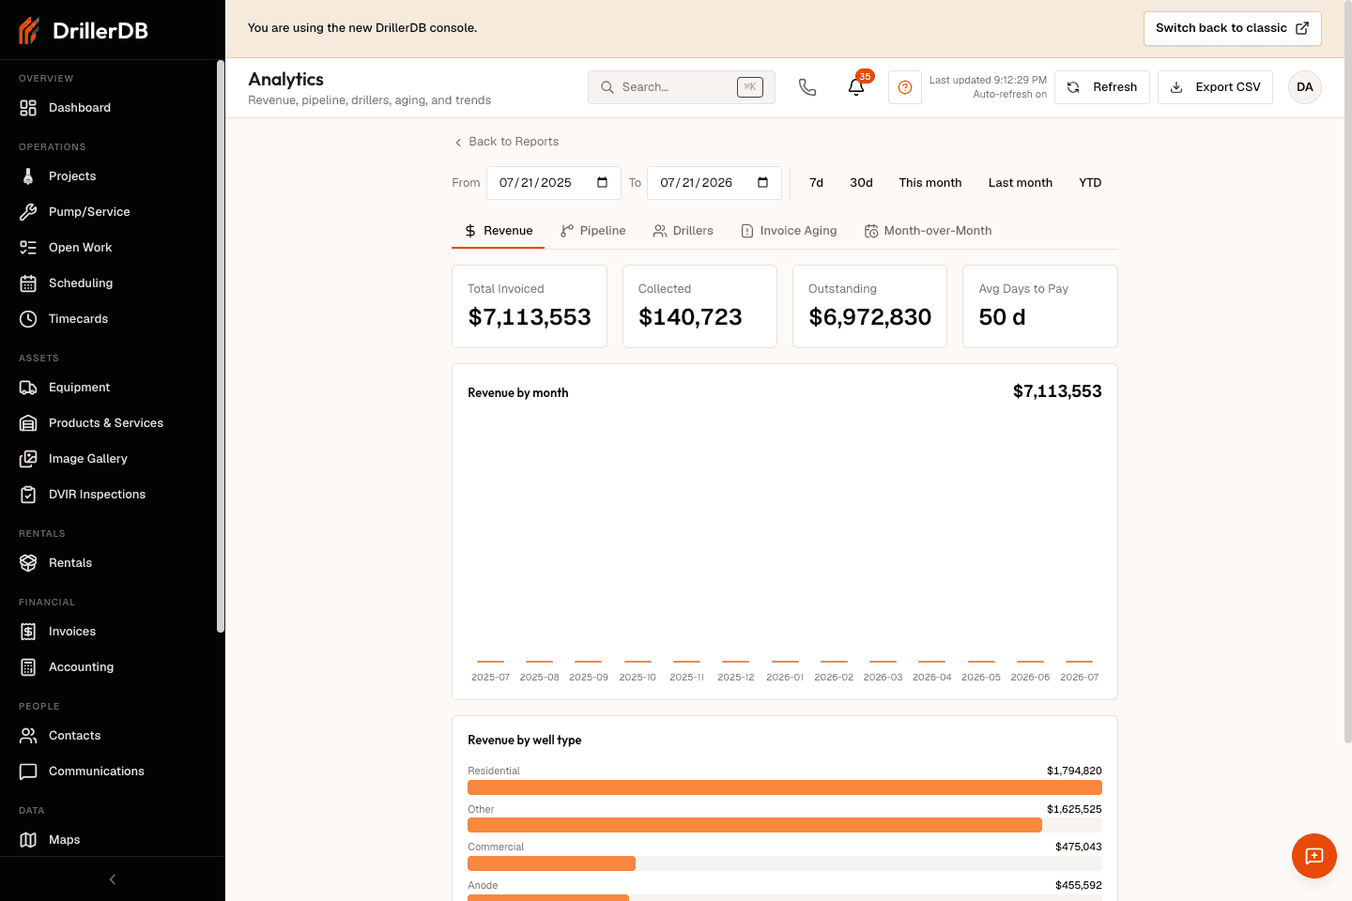Open the DA user avatar menu
Image resolution: width=1352 pixels, height=901 pixels.
click(x=1305, y=87)
